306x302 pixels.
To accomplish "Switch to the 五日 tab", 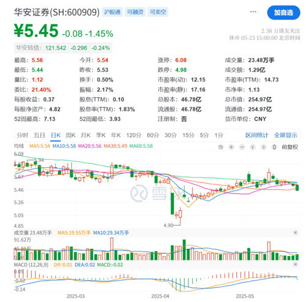I will click(x=39, y=135).
